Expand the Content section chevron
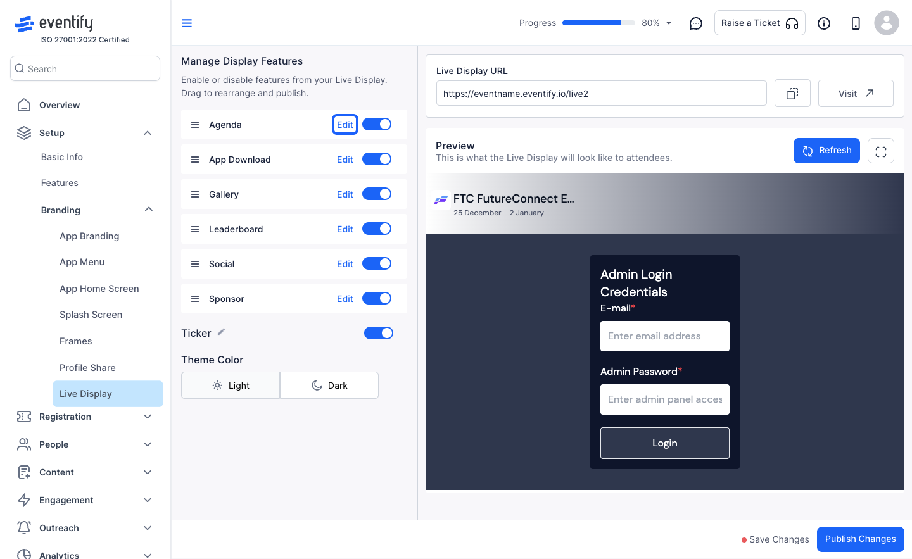The height and width of the screenshot is (559, 912). click(x=148, y=472)
